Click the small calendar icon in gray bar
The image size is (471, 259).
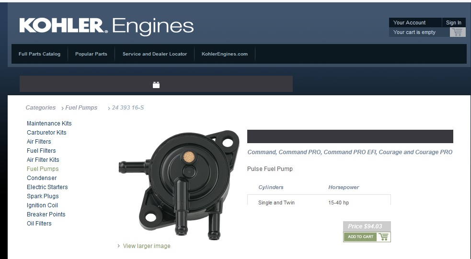[x=156, y=85]
